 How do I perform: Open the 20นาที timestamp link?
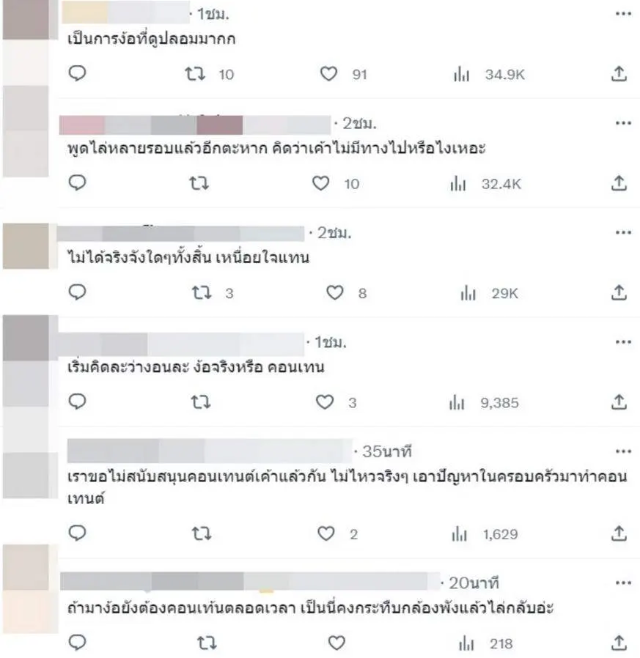click(474, 583)
